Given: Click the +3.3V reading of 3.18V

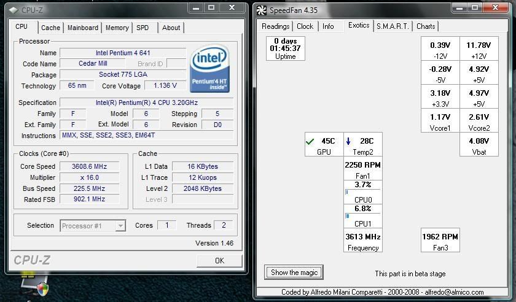Looking at the screenshot, I should [x=440, y=96].
